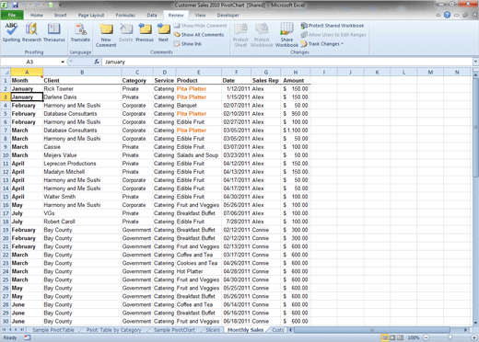Viewport: 479px width, 342px height.
Task: Click the Salads and Soup cell
Action: [198, 155]
